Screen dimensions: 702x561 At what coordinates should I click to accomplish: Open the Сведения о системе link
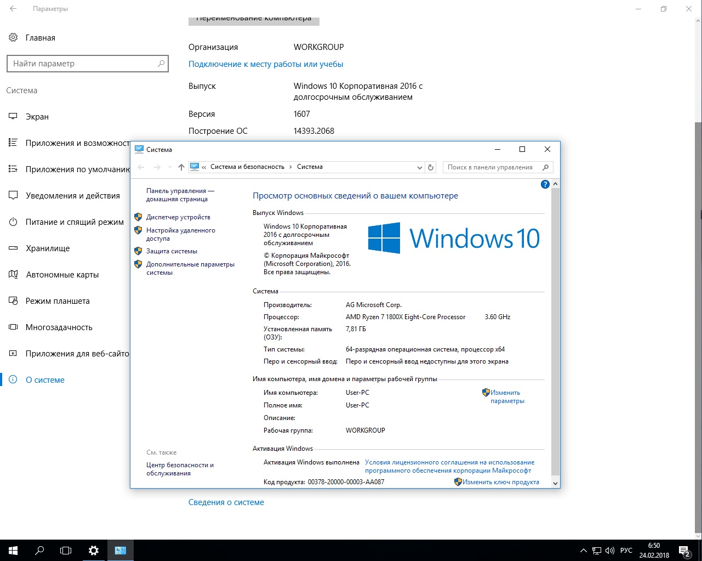[226, 502]
